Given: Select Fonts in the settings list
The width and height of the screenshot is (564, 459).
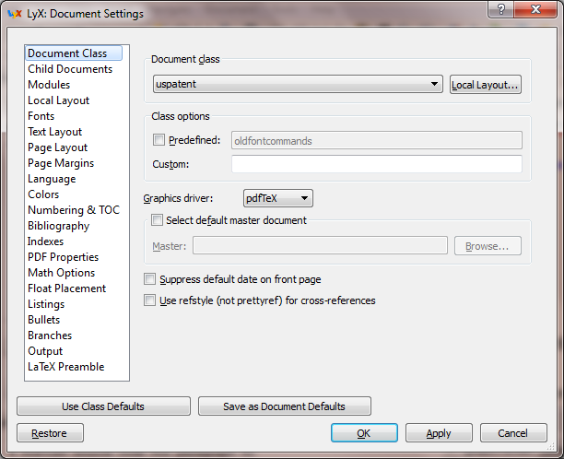Looking at the screenshot, I should tap(41, 116).
